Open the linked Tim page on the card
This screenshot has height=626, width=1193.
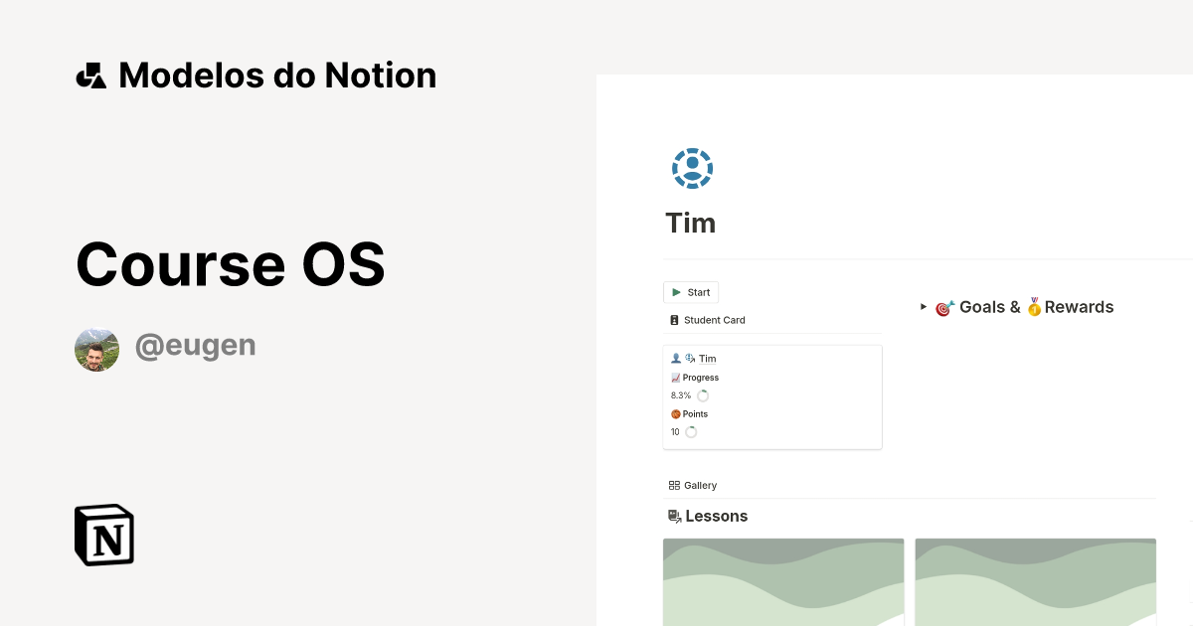tap(707, 359)
